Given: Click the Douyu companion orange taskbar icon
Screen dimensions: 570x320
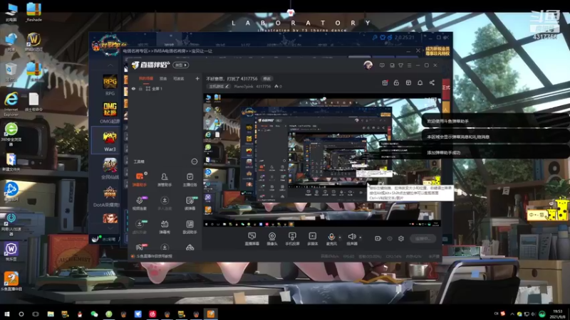Looking at the screenshot, I should [x=210, y=314].
